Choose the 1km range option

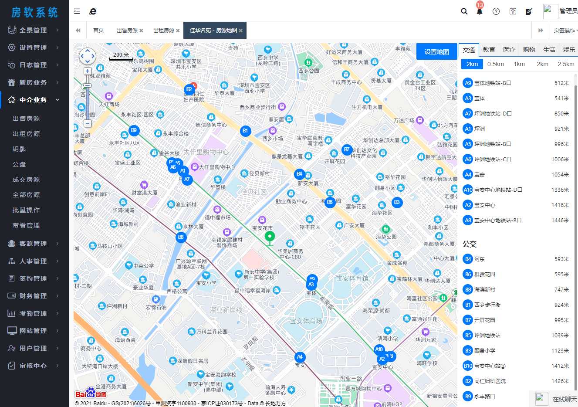pos(519,64)
